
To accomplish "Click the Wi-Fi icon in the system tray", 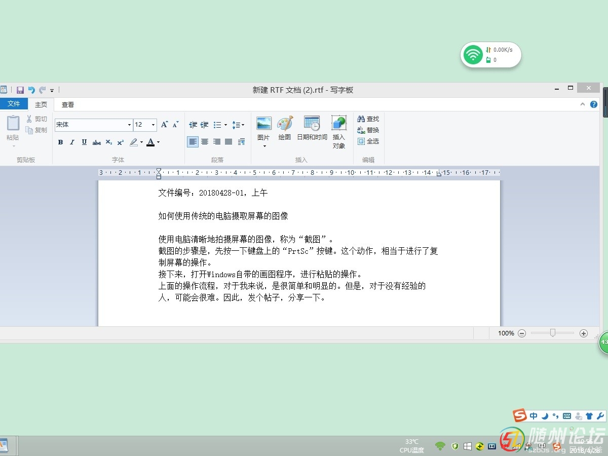I will pyautogui.click(x=440, y=446).
